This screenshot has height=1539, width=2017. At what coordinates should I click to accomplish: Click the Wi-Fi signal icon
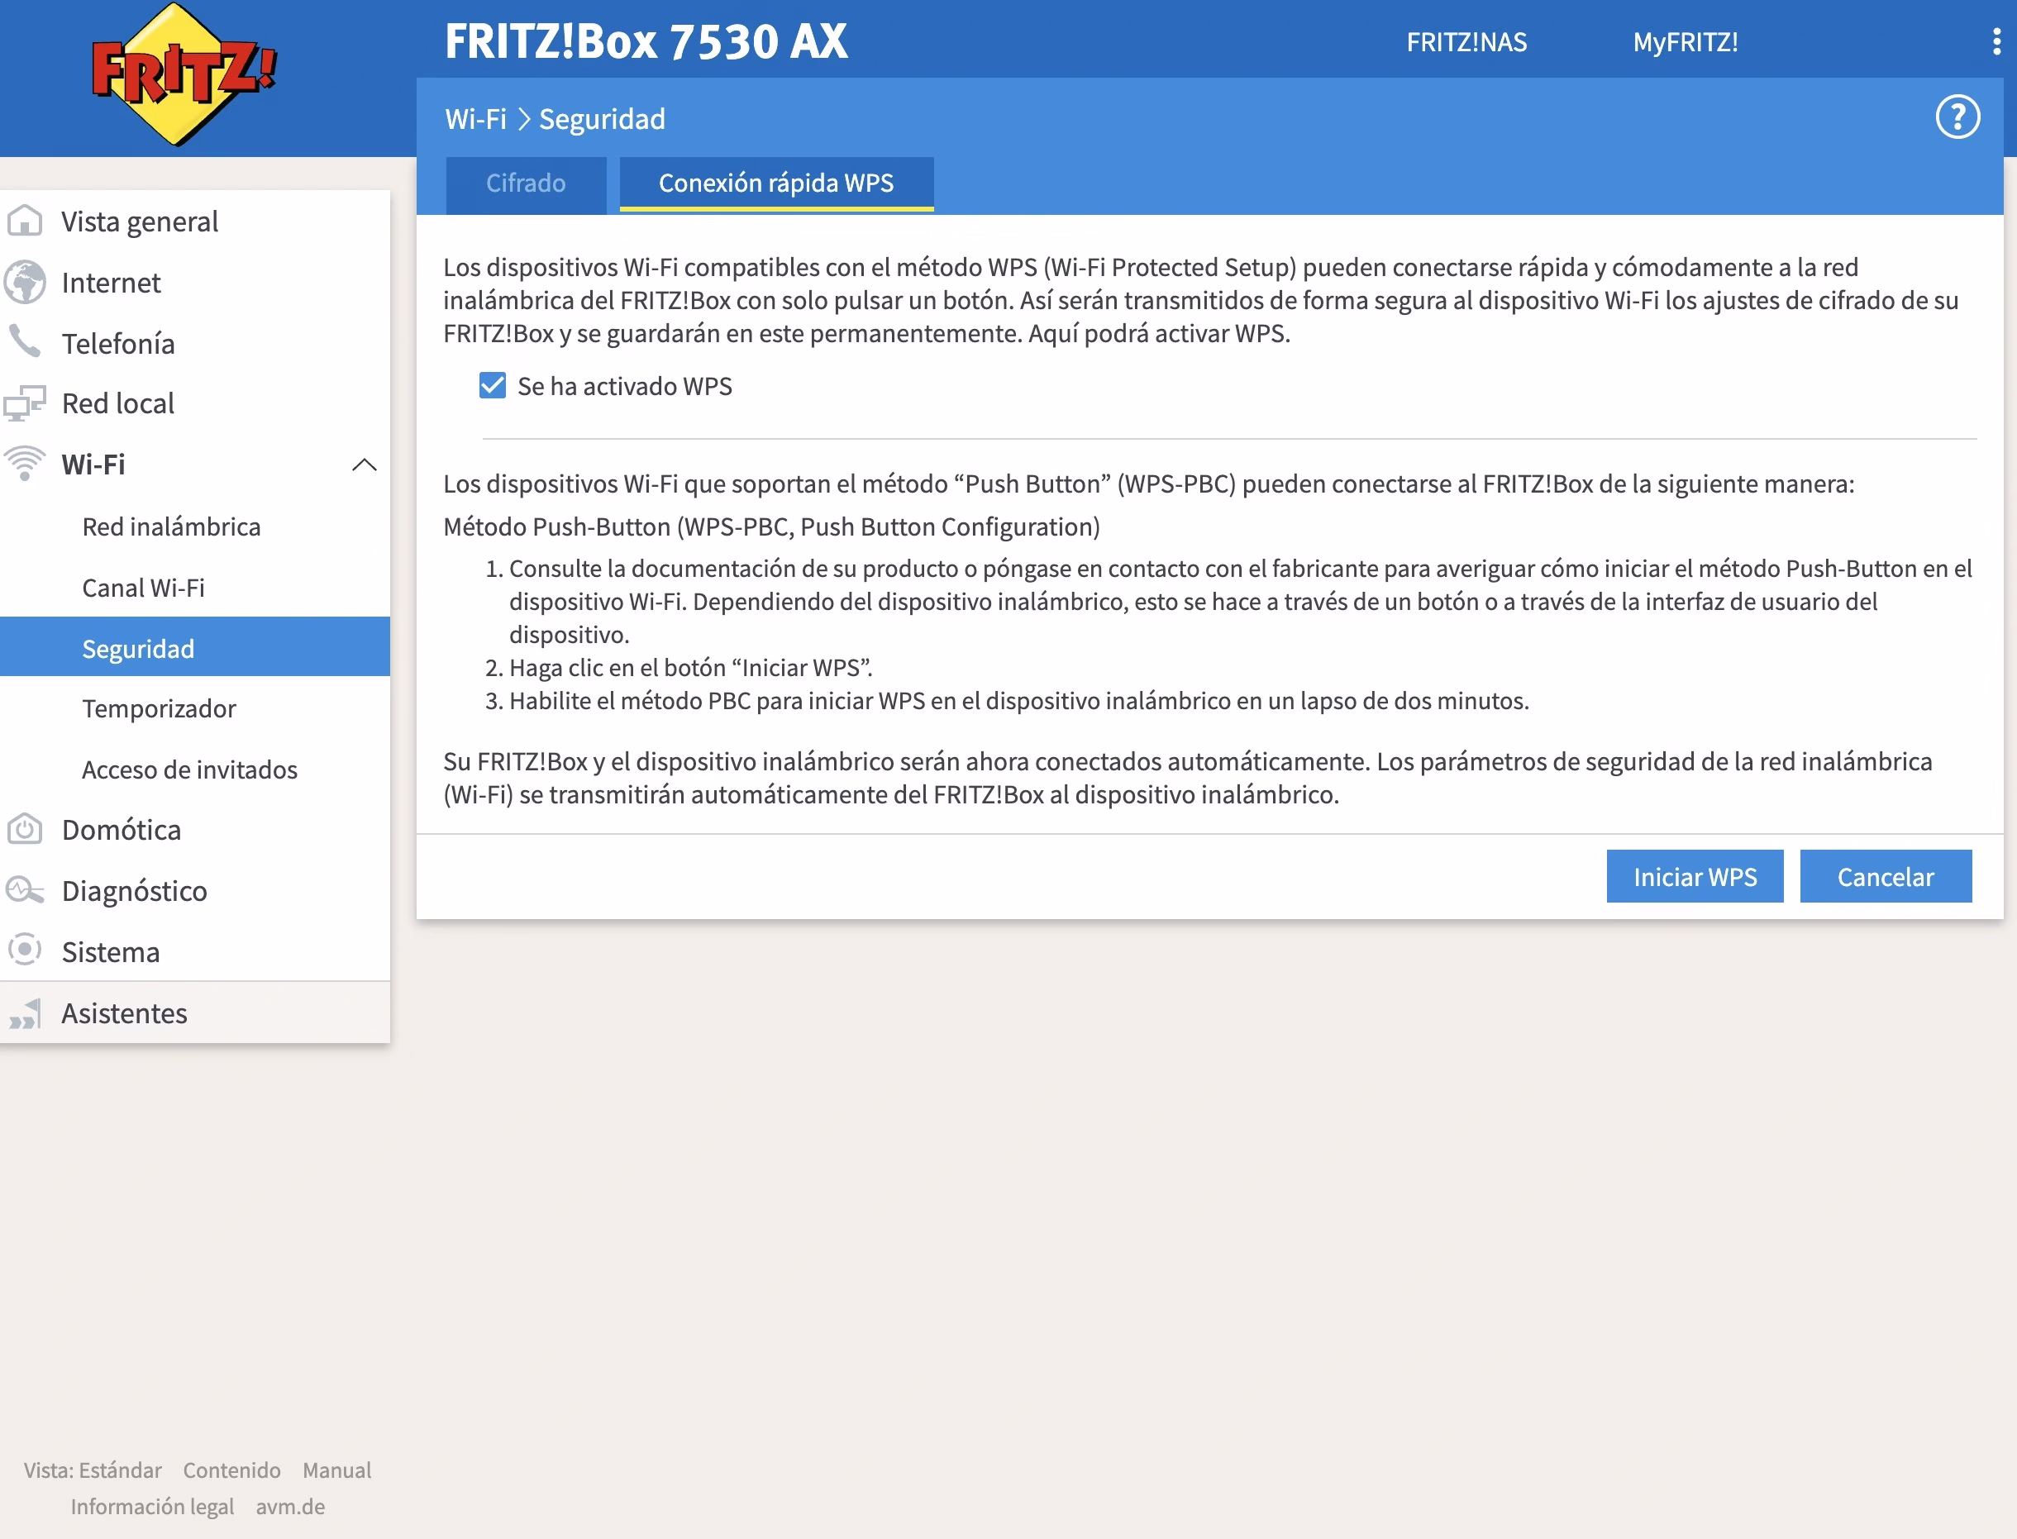click(x=25, y=464)
